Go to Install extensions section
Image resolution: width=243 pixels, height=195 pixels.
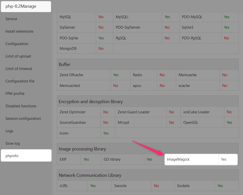click(x=19, y=31)
